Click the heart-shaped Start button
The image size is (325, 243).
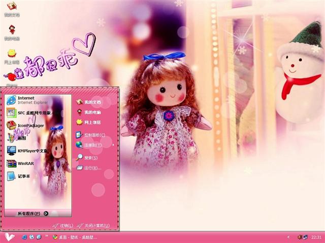(x=10, y=237)
